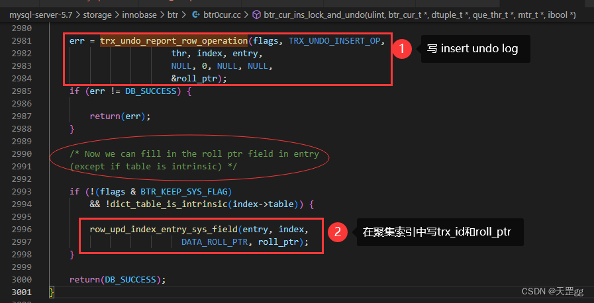Screen dimensions: 594x303
Task: Click comment 'Now we can fill in the roll ptr'
Action: [194, 154]
